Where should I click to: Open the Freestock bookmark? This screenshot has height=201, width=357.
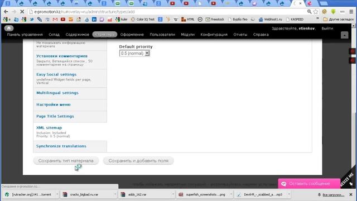215,20
